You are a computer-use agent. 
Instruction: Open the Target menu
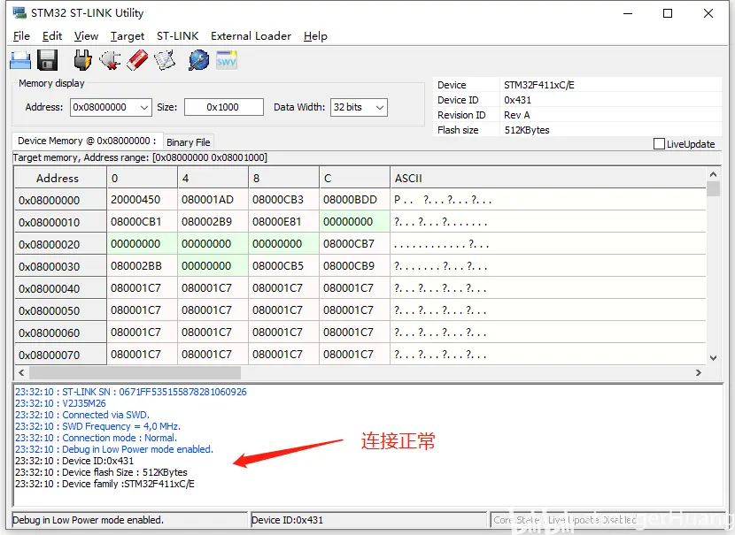pos(128,36)
